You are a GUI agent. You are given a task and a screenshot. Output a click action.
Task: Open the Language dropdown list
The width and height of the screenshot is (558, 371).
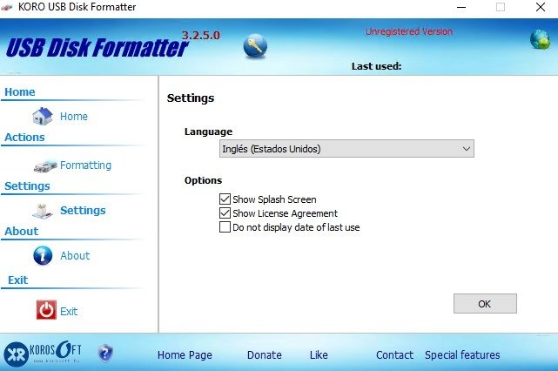pos(346,148)
